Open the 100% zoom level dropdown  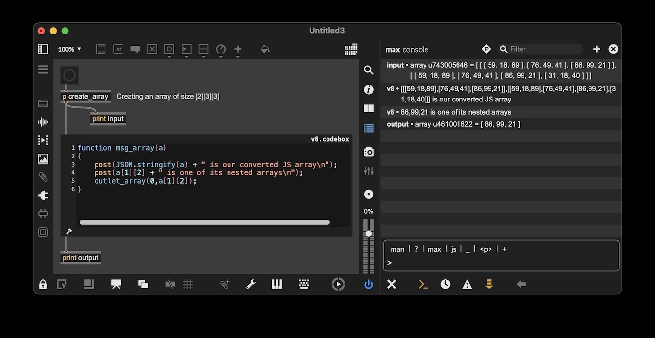pos(70,49)
